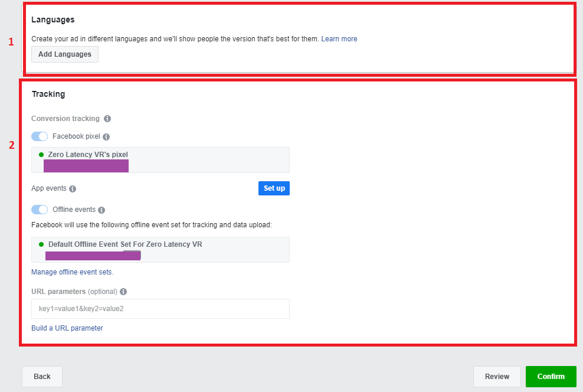Image resolution: width=583 pixels, height=392 pixels.
Task: Click green status dot beside Default Offline Event Set
Action: 41,244
